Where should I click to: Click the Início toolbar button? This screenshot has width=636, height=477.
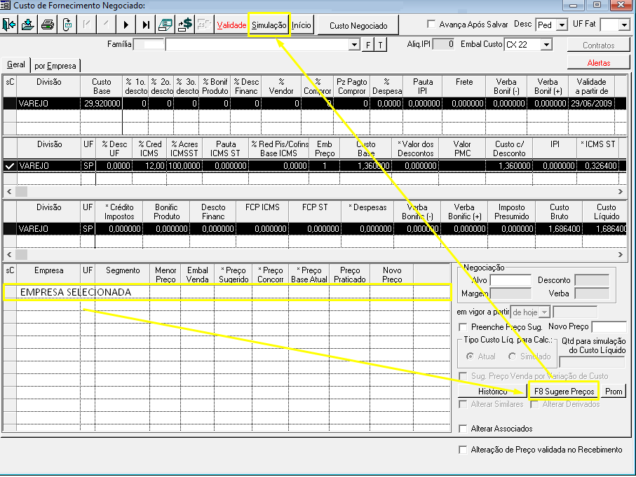(x=302, y=25)
